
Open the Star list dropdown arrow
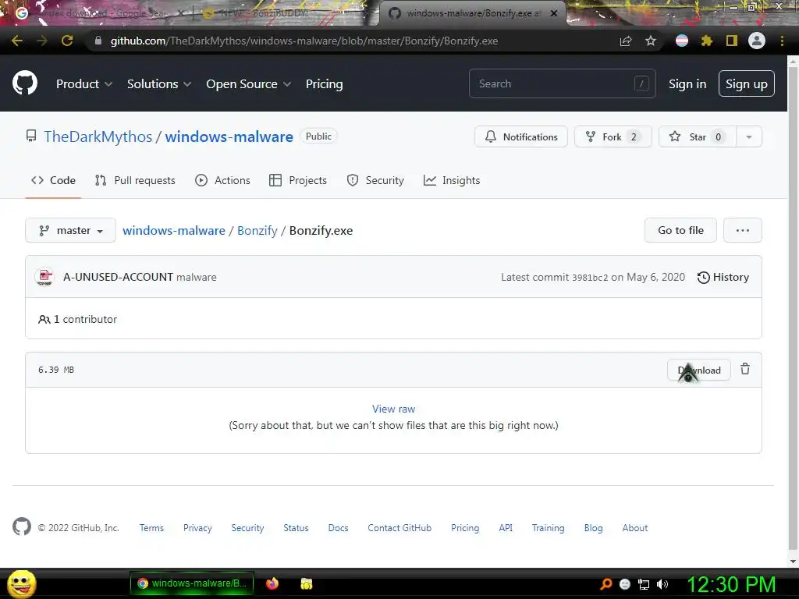(748, 136)
